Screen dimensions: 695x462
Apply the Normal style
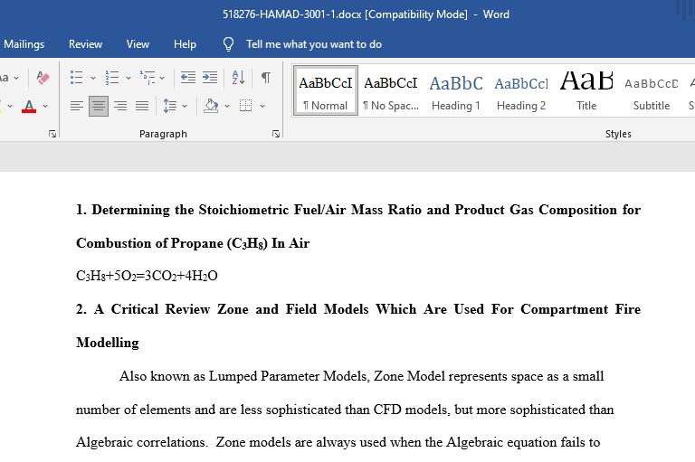(326, 91)
